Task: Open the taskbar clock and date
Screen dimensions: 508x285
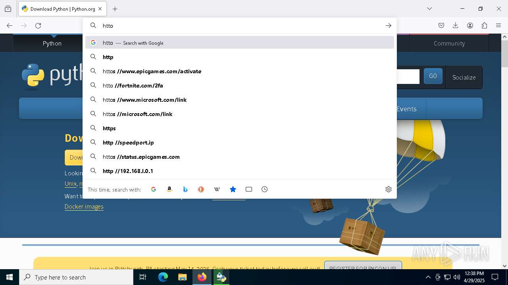Action: 474,277
